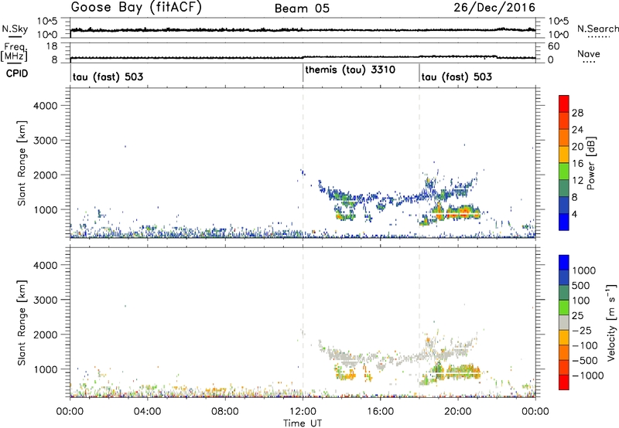Click the '3000' tick of the velocity panel
The height and width of the screenshot is (428, 619).
pos(45,300)
